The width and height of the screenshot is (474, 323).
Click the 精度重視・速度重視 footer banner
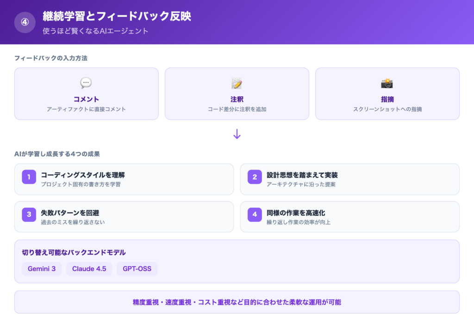pyautogui.click(x=237, y=302)
